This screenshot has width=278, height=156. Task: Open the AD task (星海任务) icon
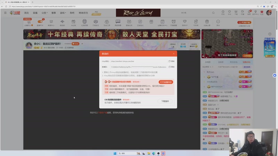coord(129,22)
